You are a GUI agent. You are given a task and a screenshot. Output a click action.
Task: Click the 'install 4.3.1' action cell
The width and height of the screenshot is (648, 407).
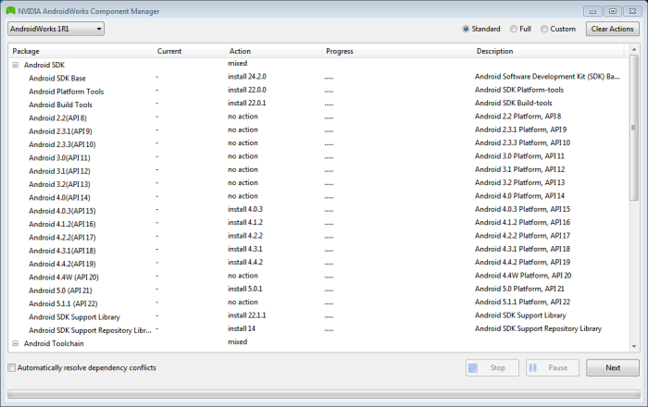pyautogui.click(x=245, y=249)
